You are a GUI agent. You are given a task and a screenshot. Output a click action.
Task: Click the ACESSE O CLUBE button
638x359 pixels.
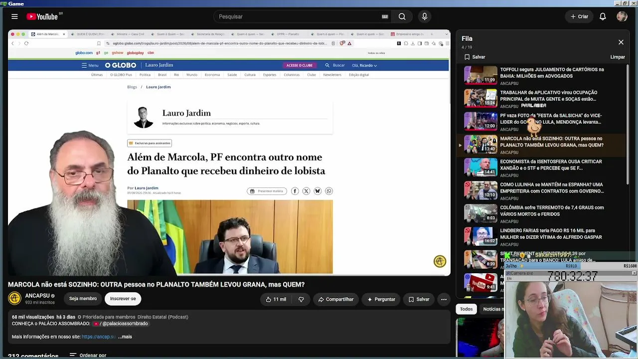[x=300, y=65]
